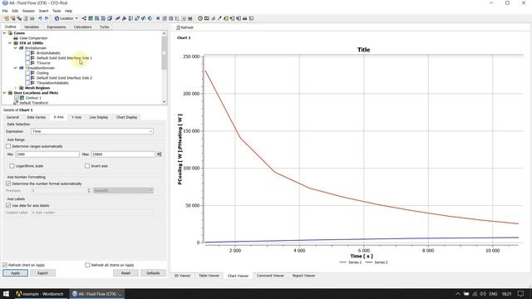Click the Color Map toolbar icon
532x299 pixels.
pyautogui.click(x=150, y=18)
